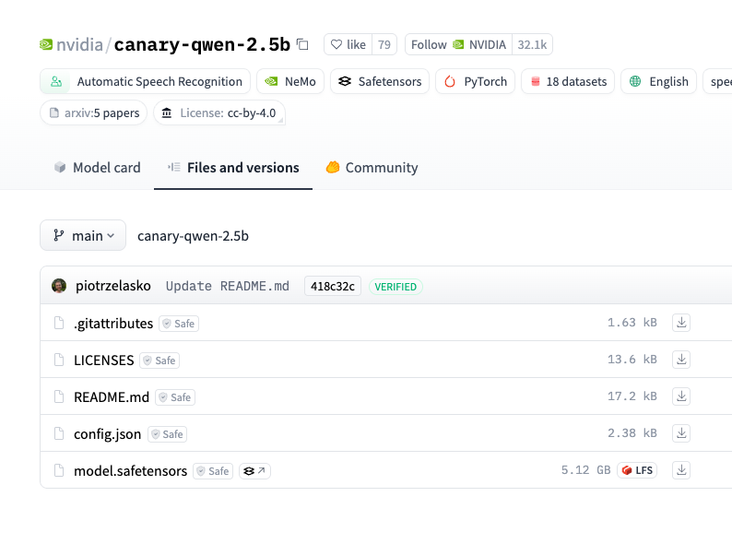Download the .gitattributes file

point(681,323)
